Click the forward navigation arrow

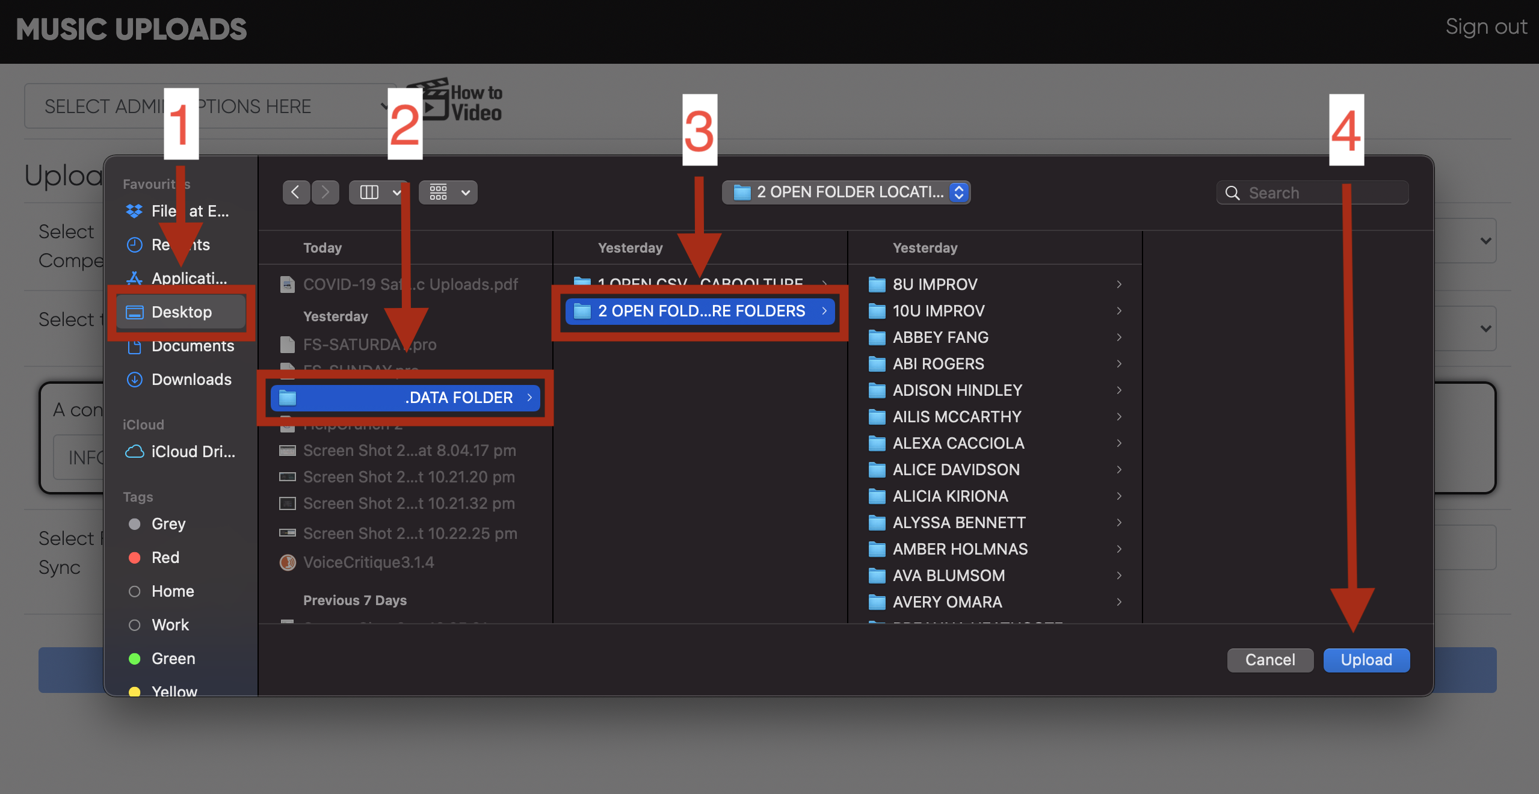click(325, 192)
